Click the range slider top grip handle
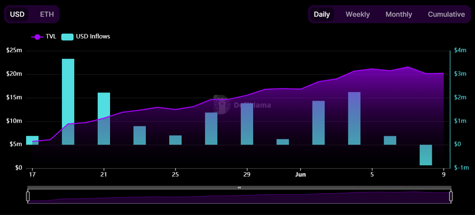Screen dimensions: 475x215 coord(239,188)
